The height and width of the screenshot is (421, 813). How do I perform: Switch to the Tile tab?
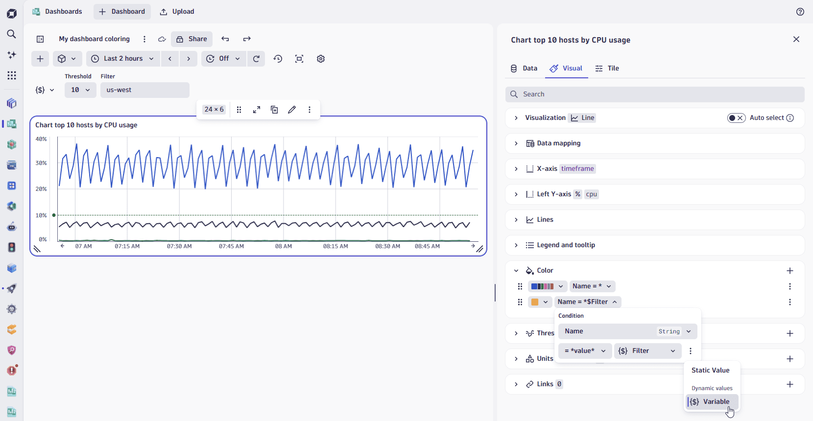pyautogui.click(x=607, y=69)
